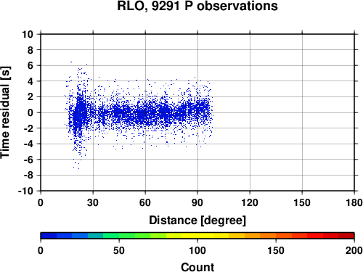
Task: Click the dense data cluster near 20 degrees
Action: (79, 112)
